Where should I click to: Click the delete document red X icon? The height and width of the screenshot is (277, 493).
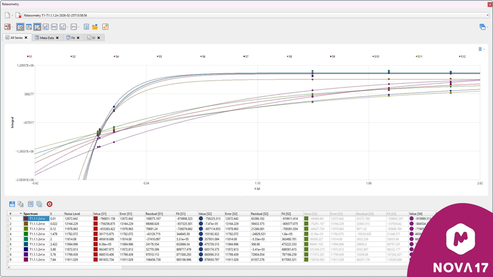[x=18, y=15]
